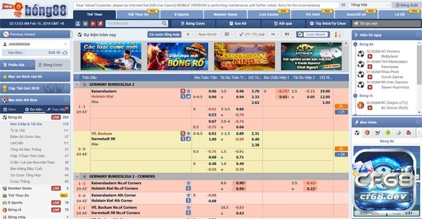Image resolution: width=422 pixels, height=219 pixels.
Task: Toggle the Cược Nhanh checkbox
Action: [300, 34]
